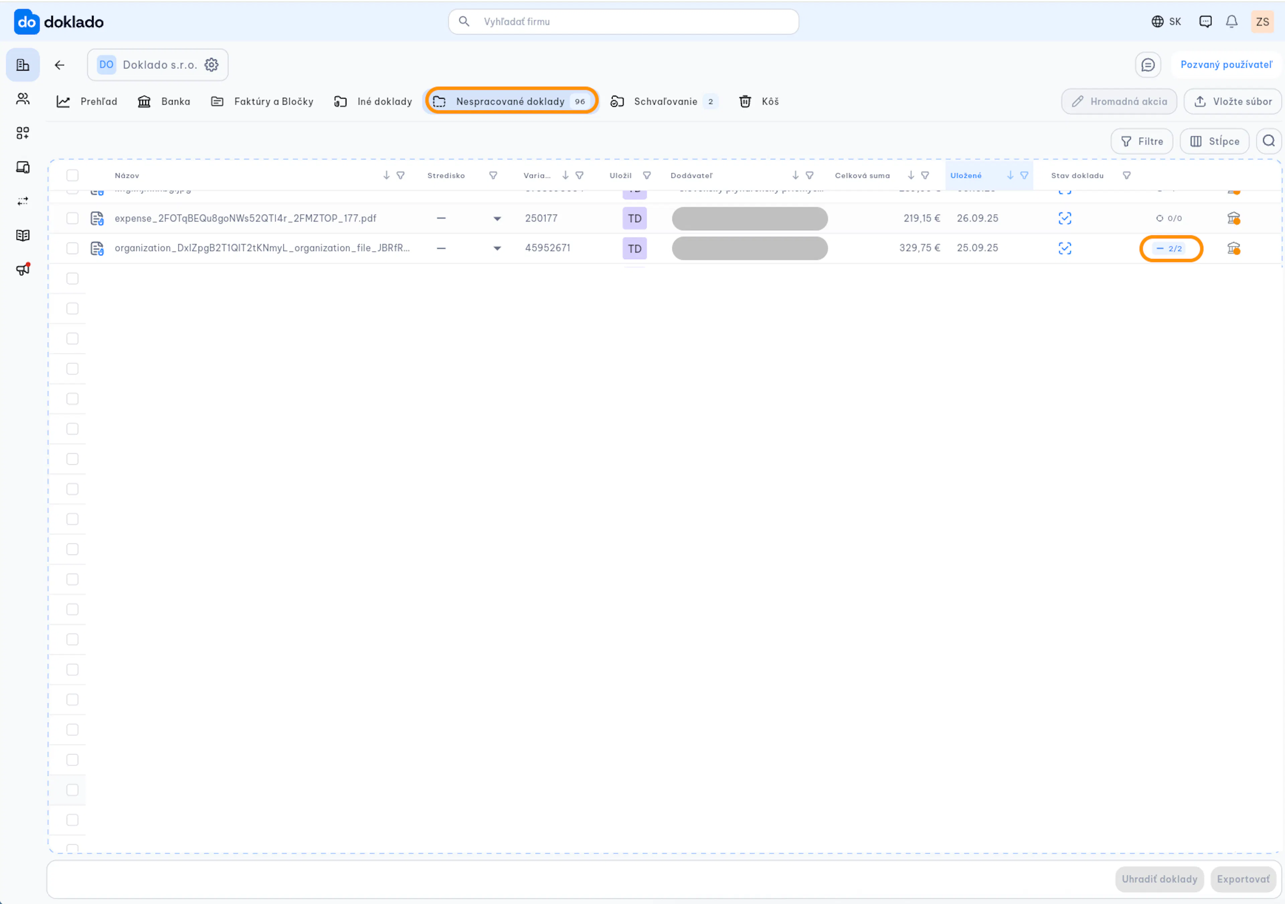Click the Hromadná akcia button
The image size is (1285, 904).
[1119, 101]
